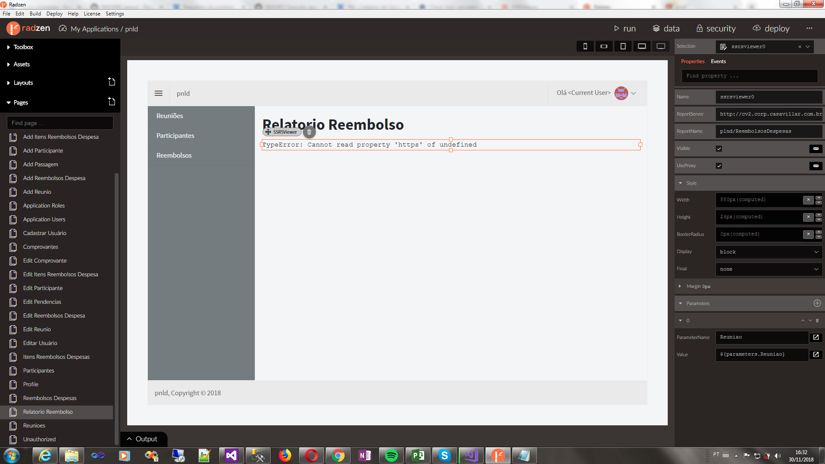The width and height of the screenshot is (825, 464).
Task: Clear the Height value
Action: (x=808, y=217)
